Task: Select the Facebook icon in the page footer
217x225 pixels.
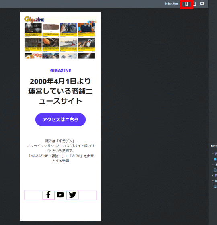Action: point(48,195)
